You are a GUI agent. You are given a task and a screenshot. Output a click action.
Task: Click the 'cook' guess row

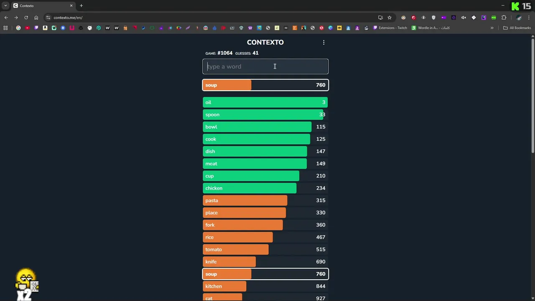point(265,139)
